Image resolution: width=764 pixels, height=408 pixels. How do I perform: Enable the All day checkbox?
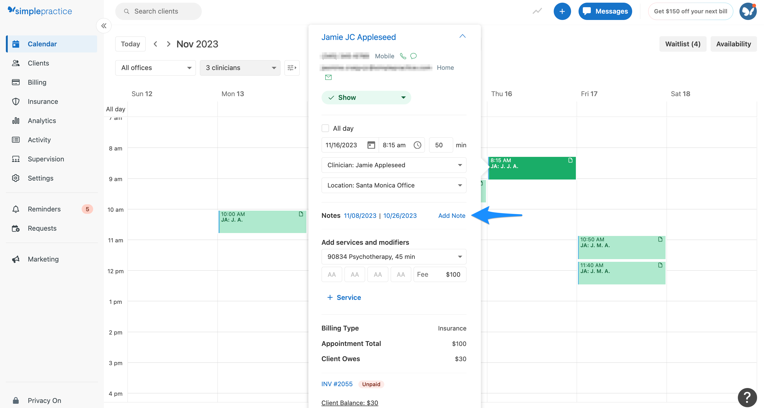point(325,128)
